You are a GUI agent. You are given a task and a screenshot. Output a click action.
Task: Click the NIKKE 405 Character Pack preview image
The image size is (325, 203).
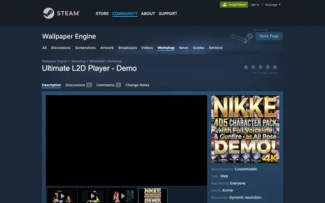[245, 129]
